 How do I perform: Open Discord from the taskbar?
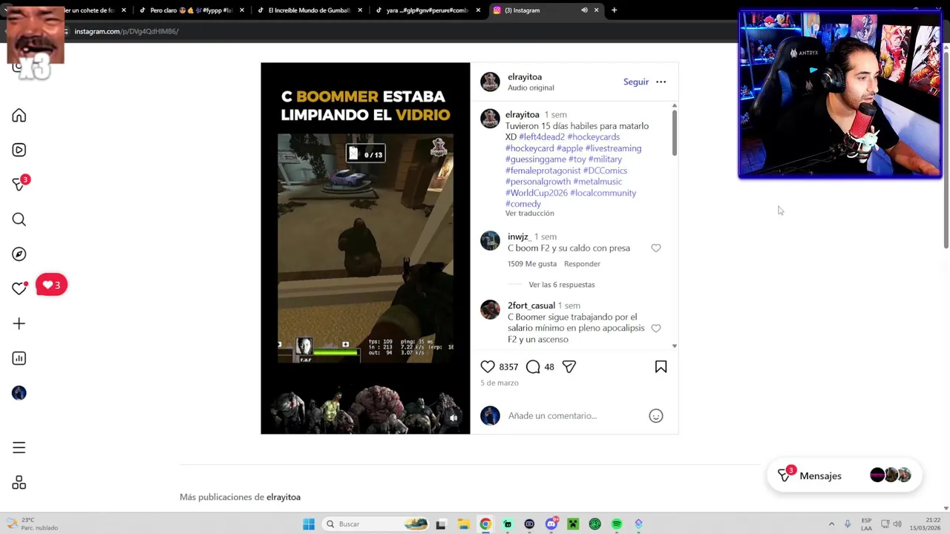[551, 524]
